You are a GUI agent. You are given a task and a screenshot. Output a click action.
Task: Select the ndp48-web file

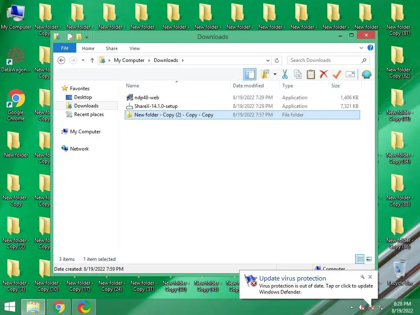(242, 98)
